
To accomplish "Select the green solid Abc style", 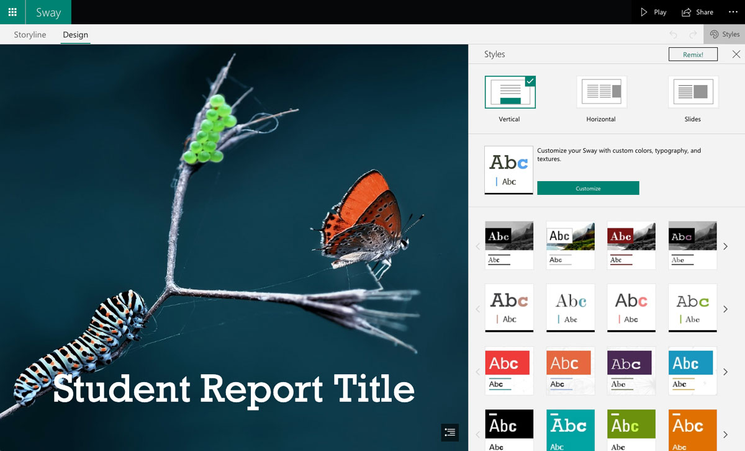I will [631, 430].
